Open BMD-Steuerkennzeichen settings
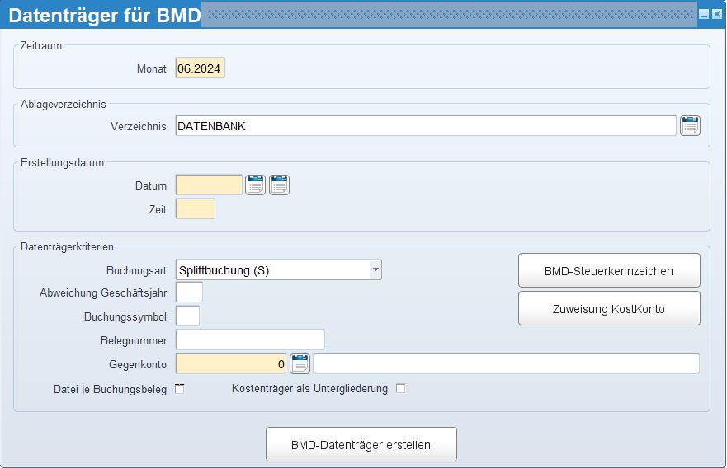 [609, 270]
